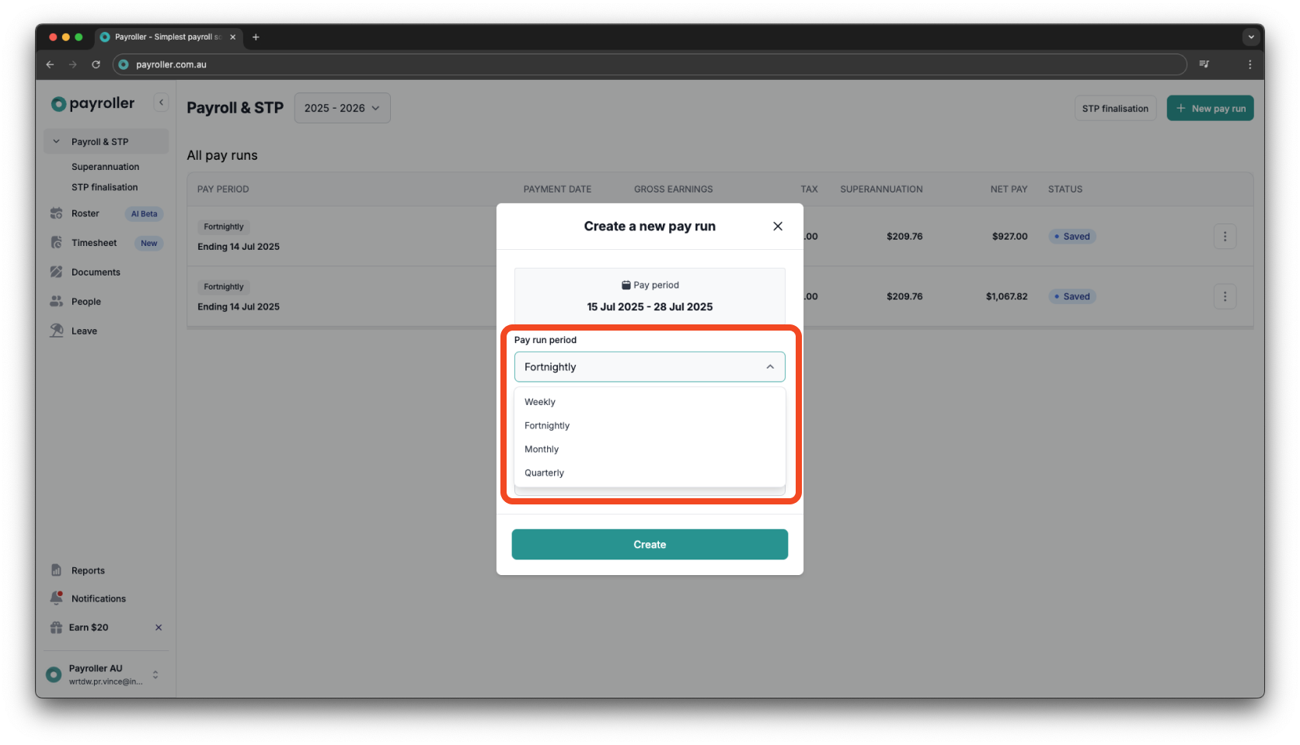Open the Leave section icon
This screenshot has height=745, width=1300.
[57, 330]
